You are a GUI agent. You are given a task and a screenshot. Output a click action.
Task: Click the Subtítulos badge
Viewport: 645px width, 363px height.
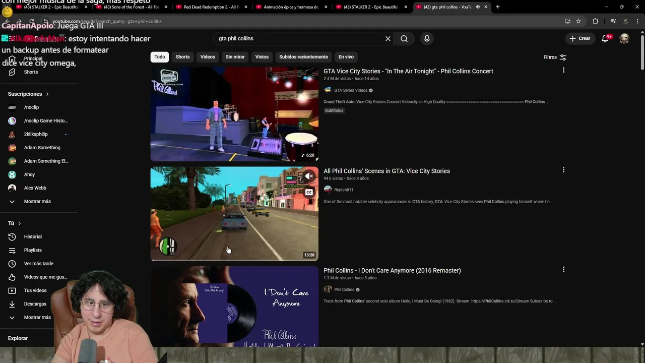334,110
